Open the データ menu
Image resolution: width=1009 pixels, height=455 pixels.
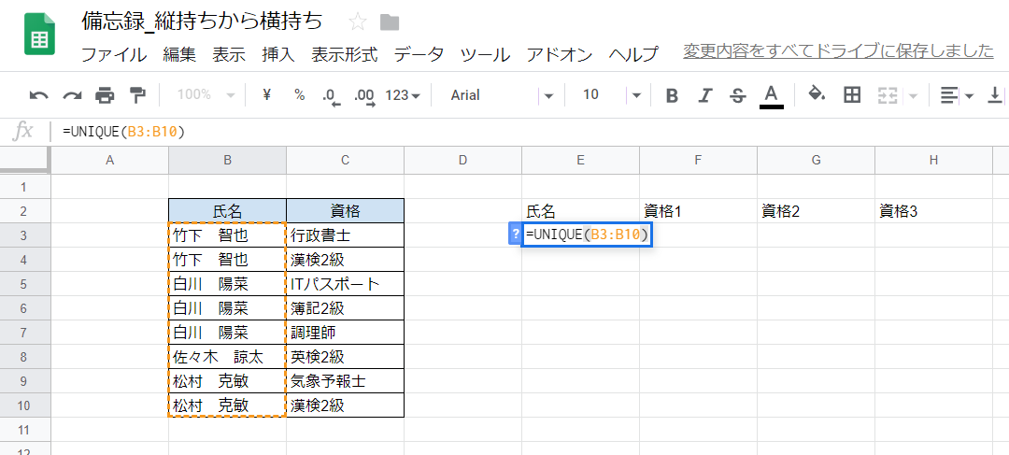[x=419, y=55]
